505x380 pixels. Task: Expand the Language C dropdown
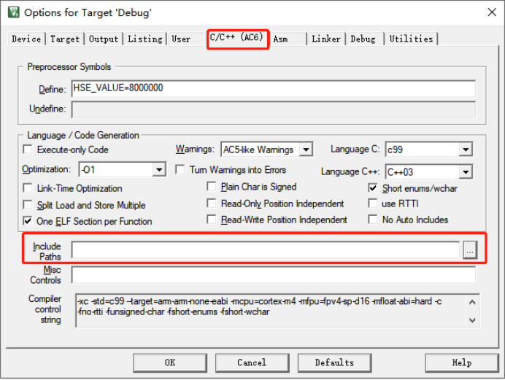click(466, 150)
